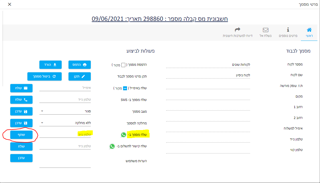320x183 pixels.
Task: Close the פרטי מסמך dialog with the X
Action: coord(10,4)
